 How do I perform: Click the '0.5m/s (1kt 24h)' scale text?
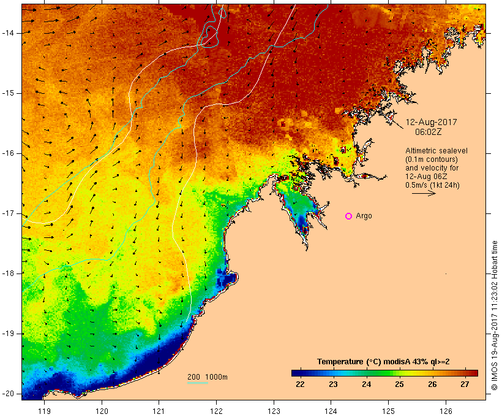[x=432, y=185]
